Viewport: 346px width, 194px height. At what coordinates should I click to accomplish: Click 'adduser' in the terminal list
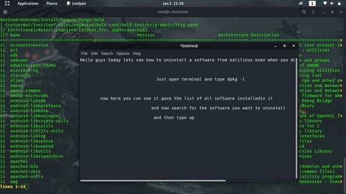19,60
